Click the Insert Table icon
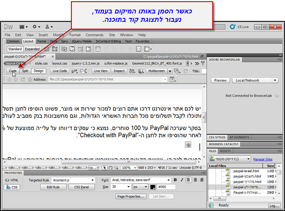This screenshot has height=211, width=285. point(98,49)
